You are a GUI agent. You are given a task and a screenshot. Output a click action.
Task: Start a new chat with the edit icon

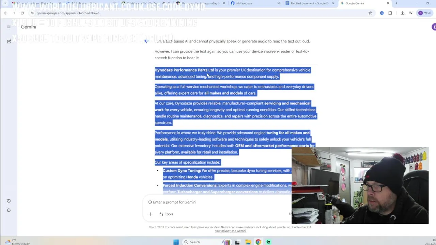click(x=9, y=41)
